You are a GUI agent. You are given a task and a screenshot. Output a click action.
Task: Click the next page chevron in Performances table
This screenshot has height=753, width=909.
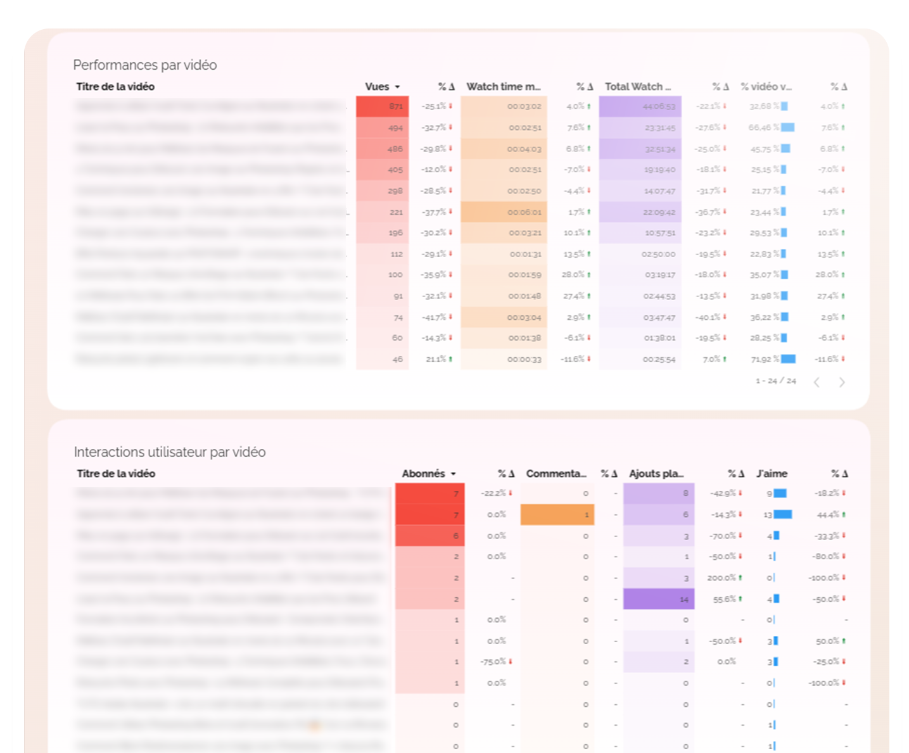[842, 382]
